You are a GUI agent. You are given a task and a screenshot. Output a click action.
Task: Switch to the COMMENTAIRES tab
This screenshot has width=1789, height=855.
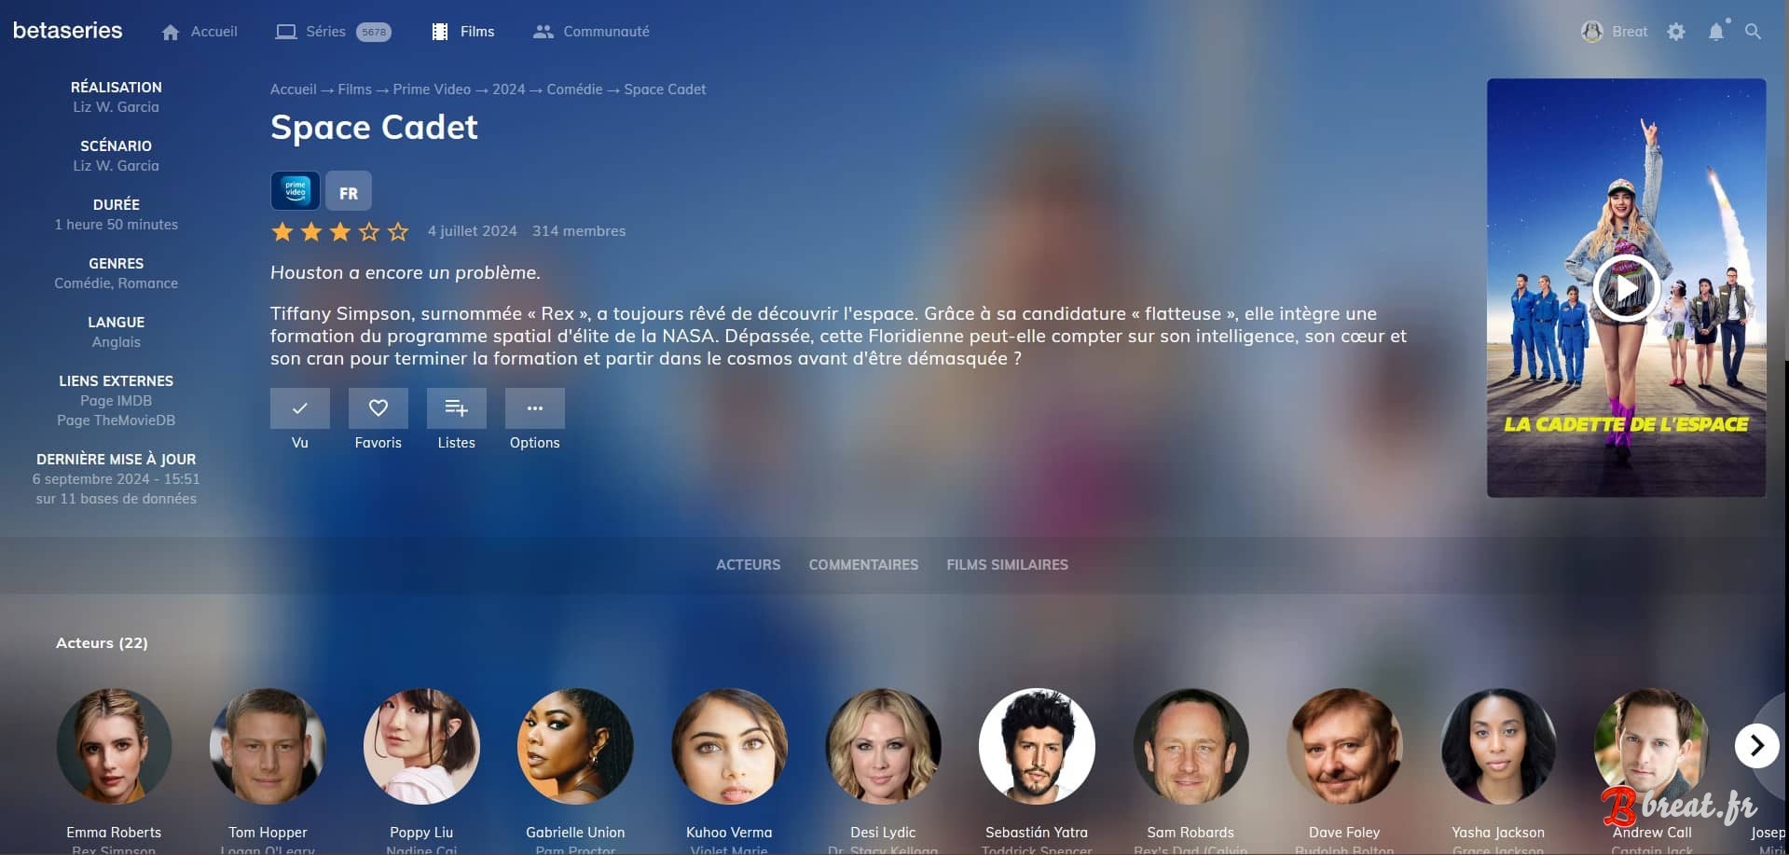pyautogui.click(x=863, y=564)
